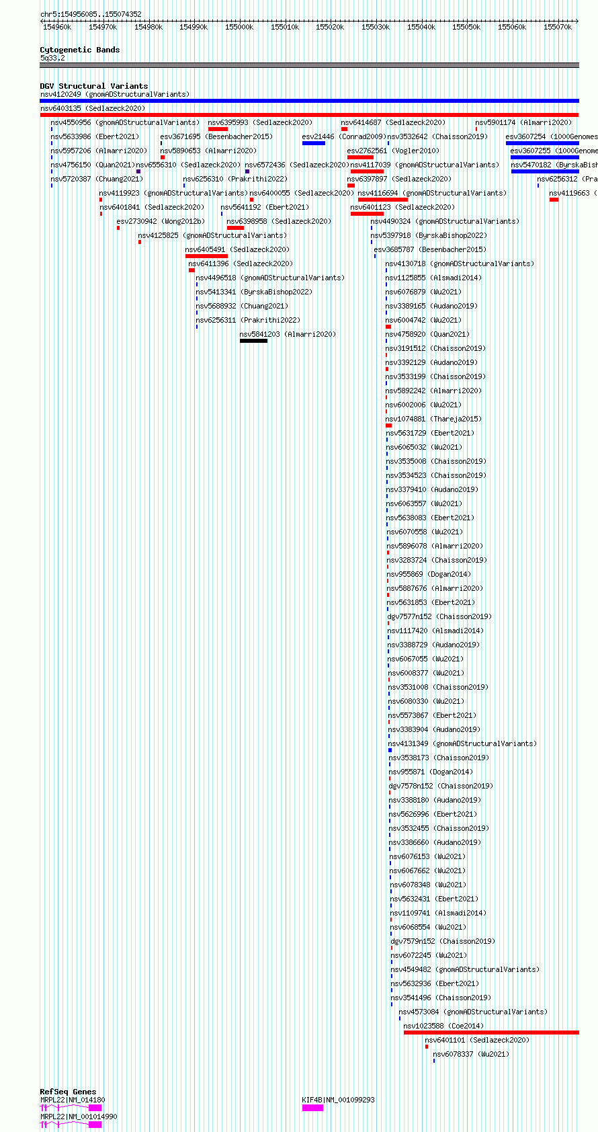Select MRPL22 NM_001014990 transcript label
This screenshot has width=598, height=1132.
[79, 1117]
